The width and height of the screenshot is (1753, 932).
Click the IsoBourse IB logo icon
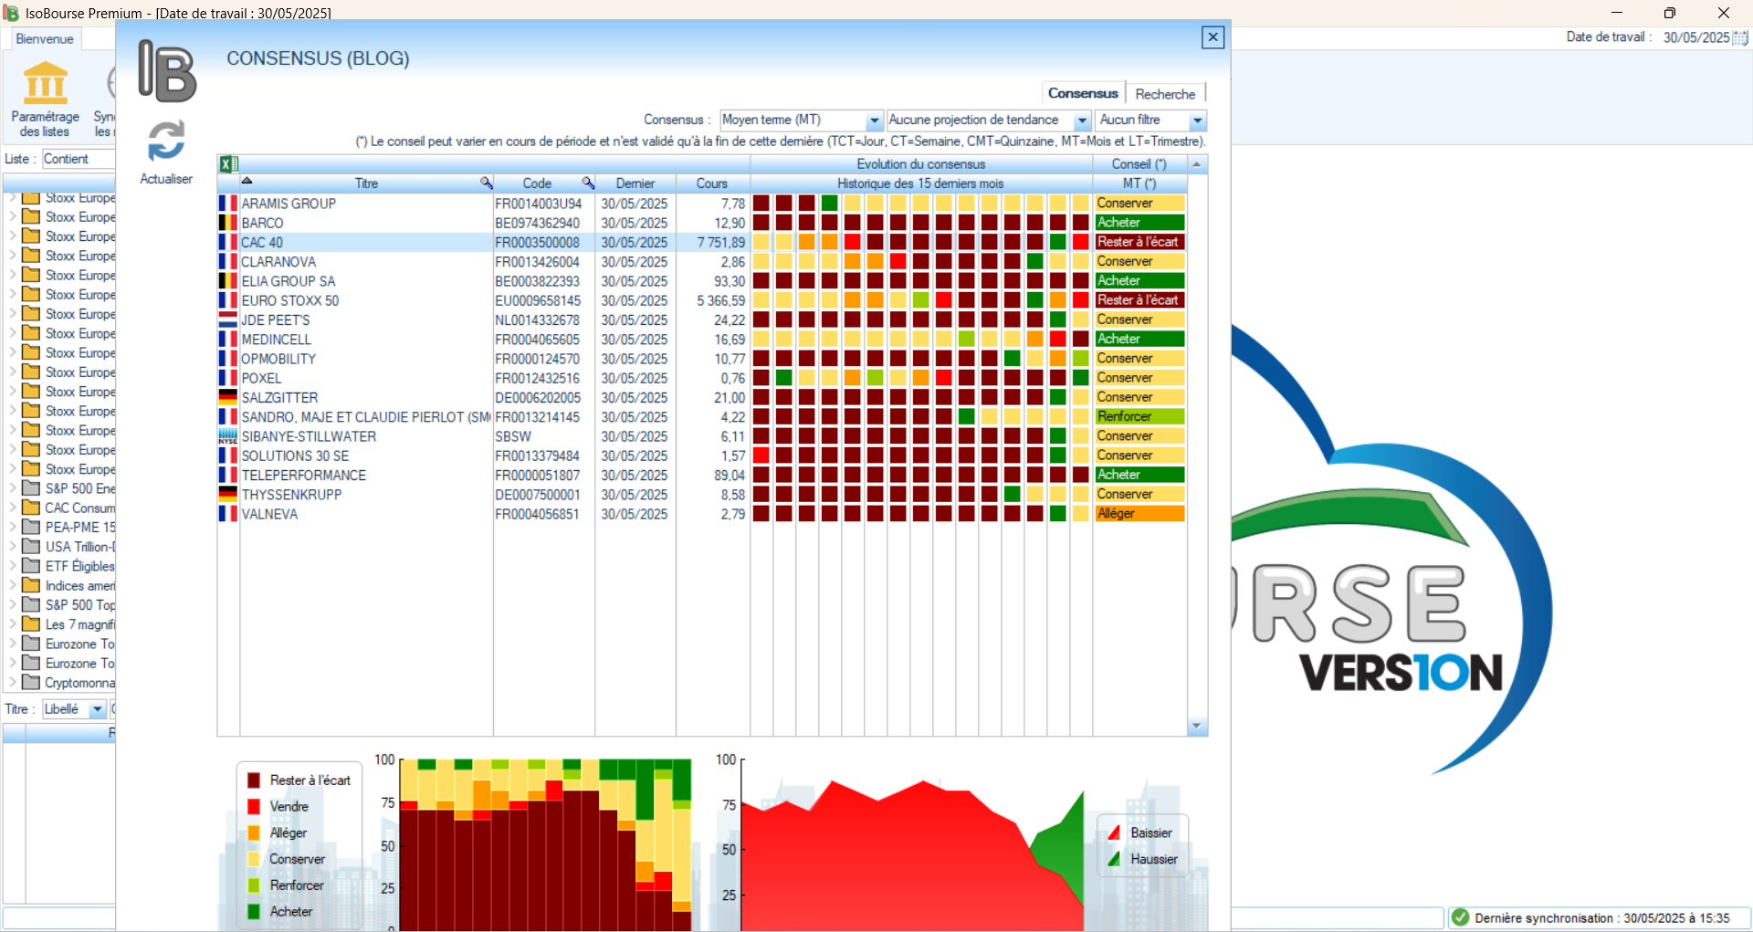pyautogui.click(x=167, y=71)
